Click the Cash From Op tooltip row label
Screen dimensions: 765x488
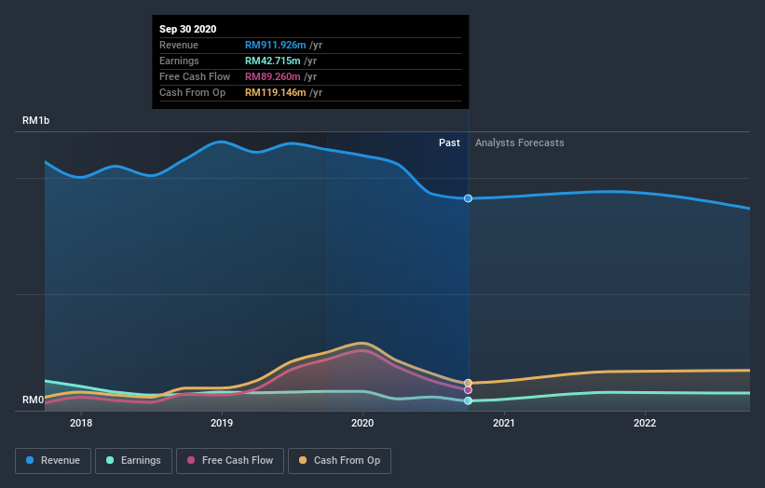pos(192,92)
